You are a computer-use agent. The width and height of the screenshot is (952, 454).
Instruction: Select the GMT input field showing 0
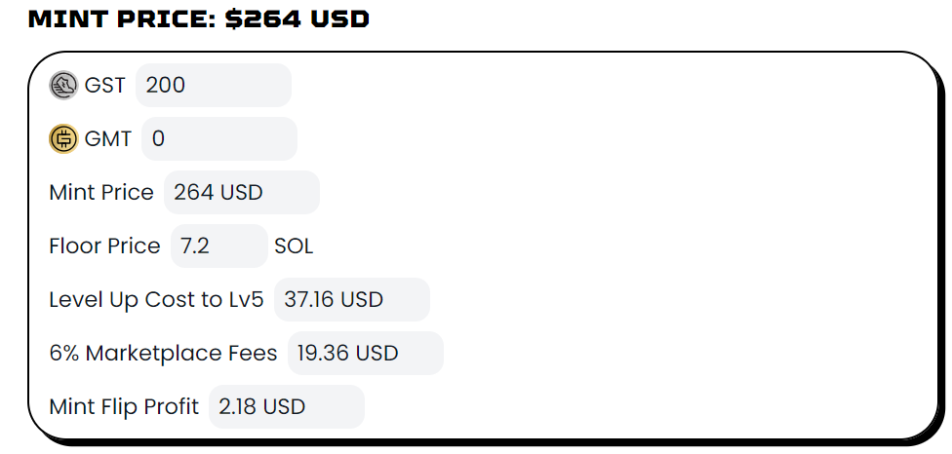219,138
